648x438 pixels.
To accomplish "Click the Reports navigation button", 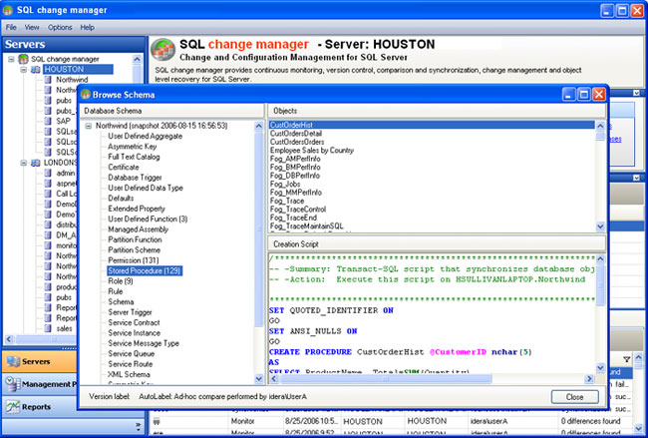I will pyautogui.click(x=39, y=407).
